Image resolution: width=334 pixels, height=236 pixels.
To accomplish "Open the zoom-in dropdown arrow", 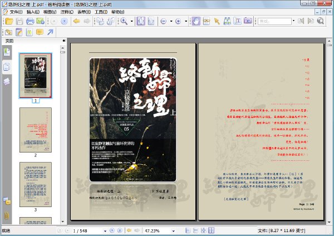I will pos(186,21).
